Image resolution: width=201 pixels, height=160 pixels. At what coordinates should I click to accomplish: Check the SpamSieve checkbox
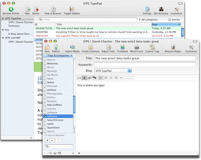point(45,127)
